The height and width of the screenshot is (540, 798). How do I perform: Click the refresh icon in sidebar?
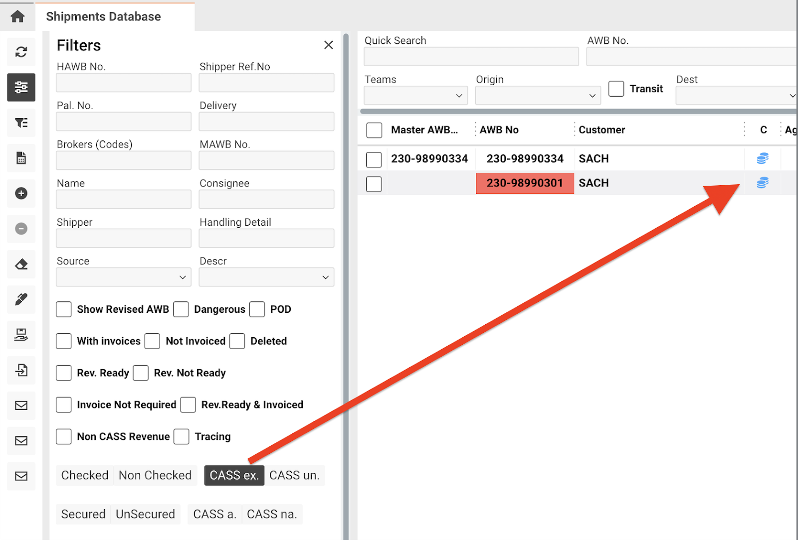(x=21, y=52)
